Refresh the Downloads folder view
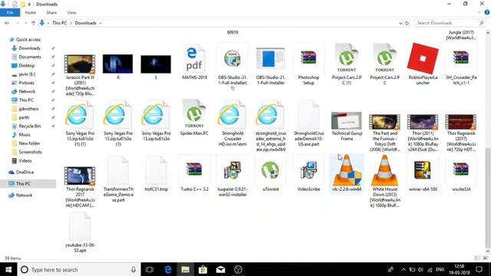This screenshot has height=276, width=491. point(407,23)
